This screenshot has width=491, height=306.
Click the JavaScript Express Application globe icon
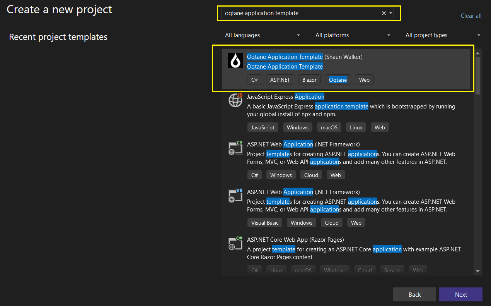235,100
